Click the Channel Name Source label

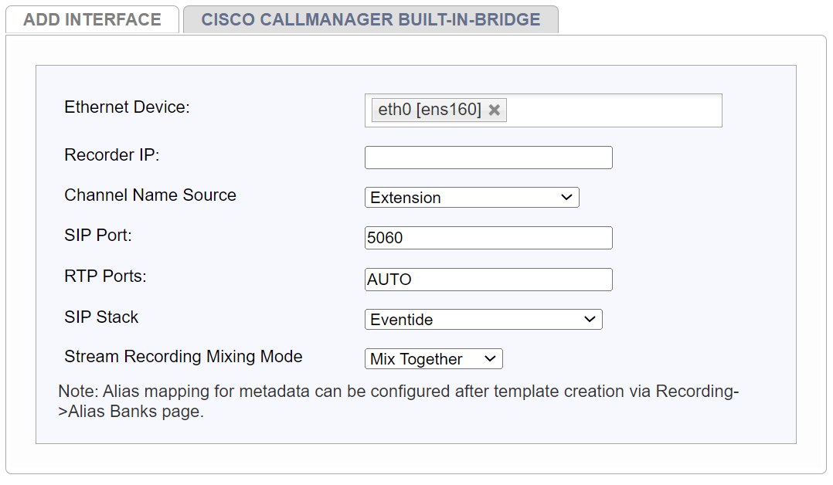coord(150,195)
